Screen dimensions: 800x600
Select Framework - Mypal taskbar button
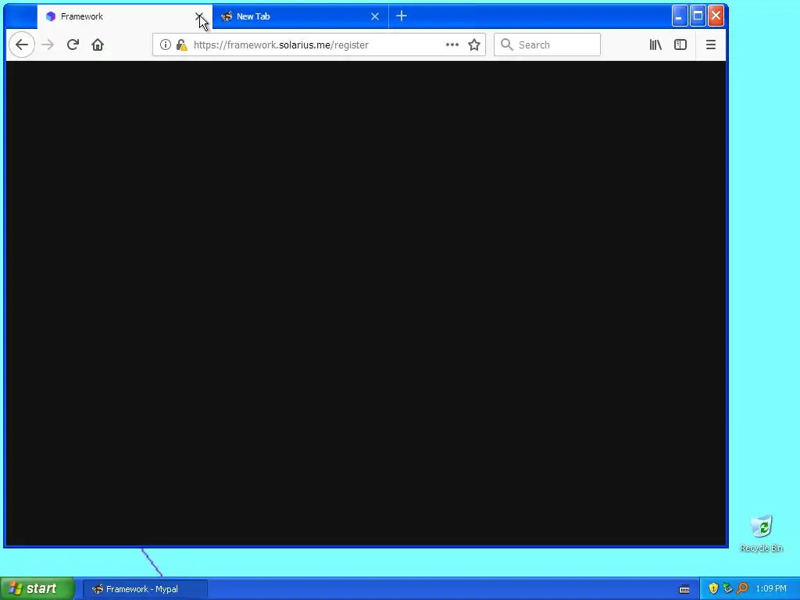pos(145,589)
